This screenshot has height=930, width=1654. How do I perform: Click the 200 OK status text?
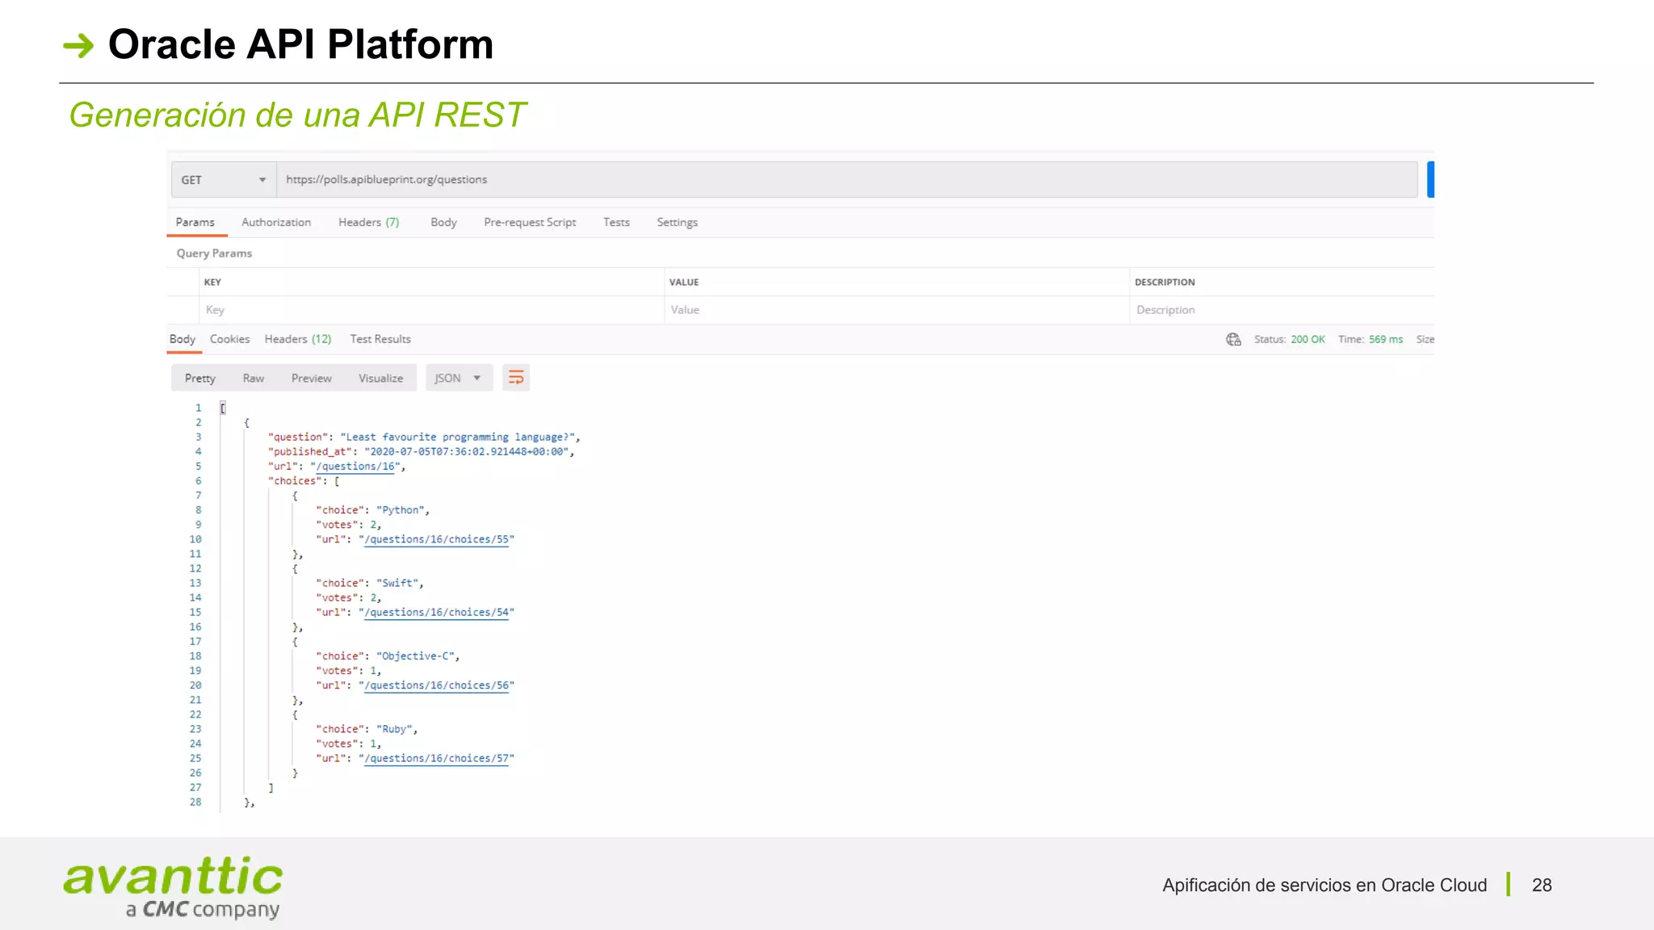point(1308,339)
